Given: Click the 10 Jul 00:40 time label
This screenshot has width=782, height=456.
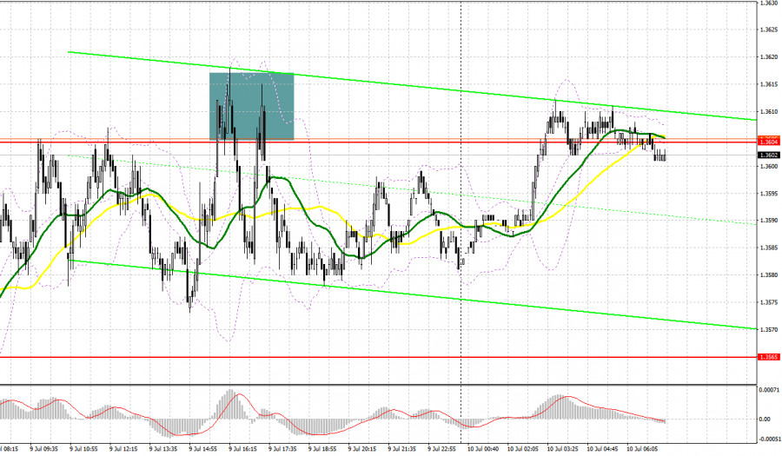Looking at the screenshot, I should pos(483,449).
